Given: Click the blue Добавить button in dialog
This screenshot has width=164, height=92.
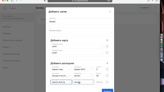Looking at the screenshot, I should [107, 90].
